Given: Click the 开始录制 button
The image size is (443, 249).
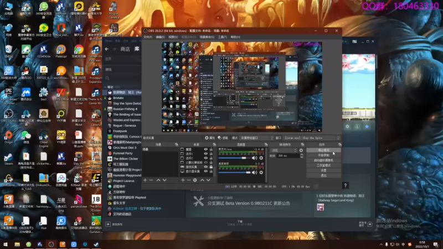Looking at the screenshot, I should tap(323, 155).
